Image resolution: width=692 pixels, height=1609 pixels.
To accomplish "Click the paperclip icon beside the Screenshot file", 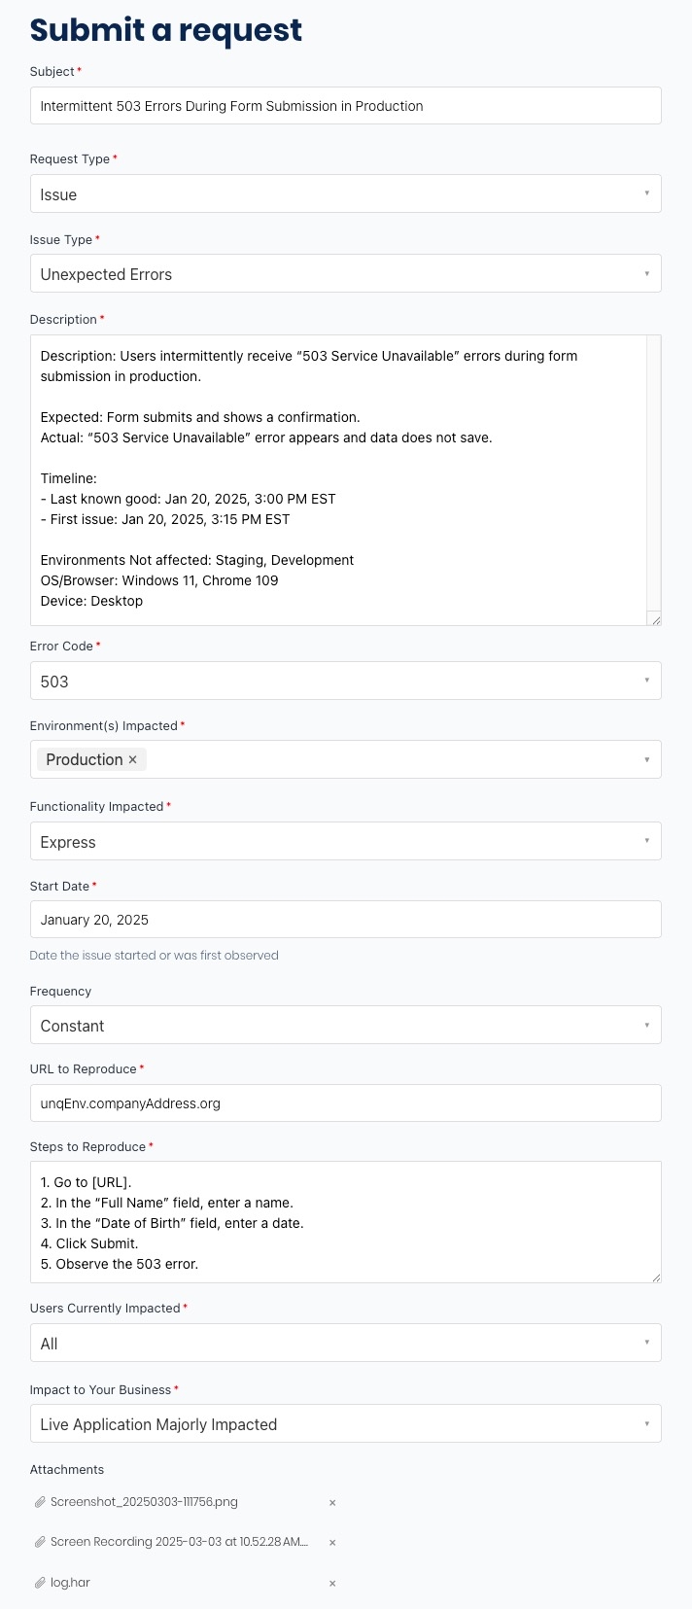I will 40,1502.
